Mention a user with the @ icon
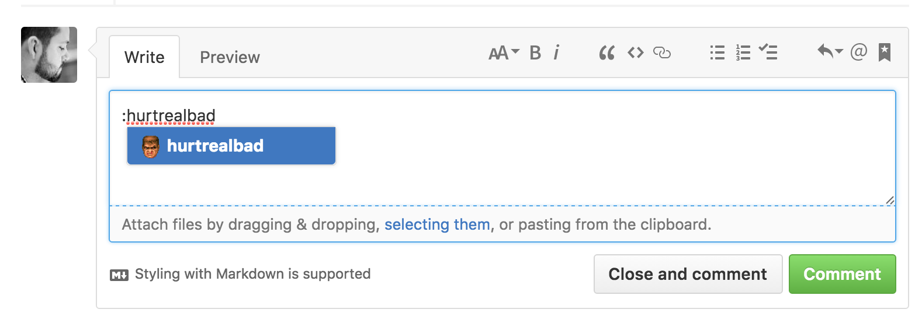The height and width of the screenshot is (323, 922). tap(859, 52)
